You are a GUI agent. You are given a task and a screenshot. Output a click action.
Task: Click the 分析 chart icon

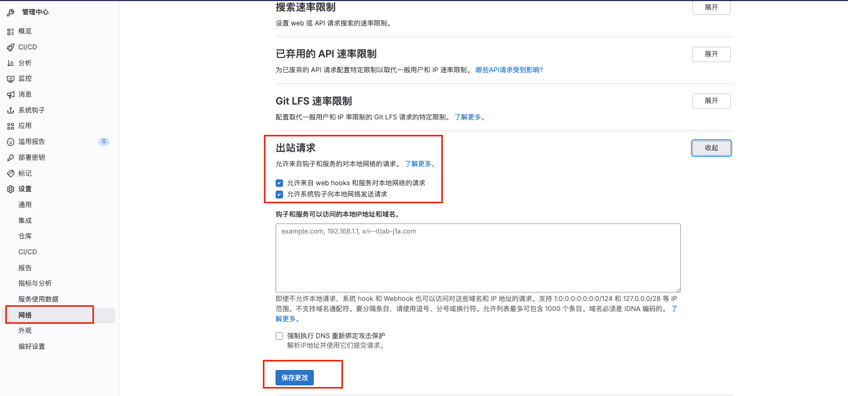(11, 63)
